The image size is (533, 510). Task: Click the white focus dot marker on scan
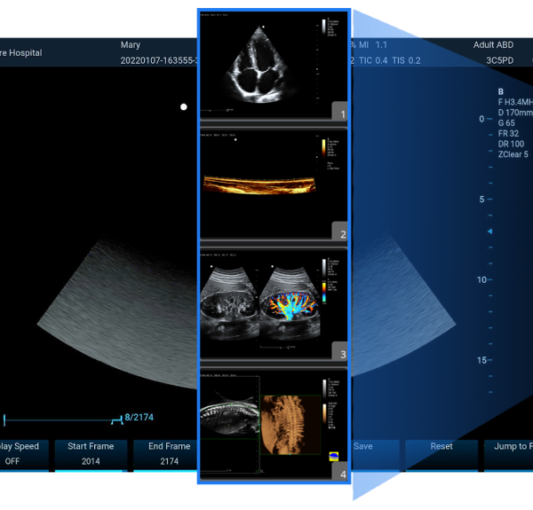(x=184, y=107)
